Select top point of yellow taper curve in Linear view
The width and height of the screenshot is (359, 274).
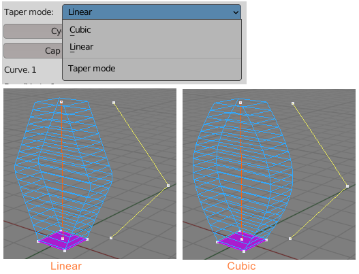[x=114, y=103]
